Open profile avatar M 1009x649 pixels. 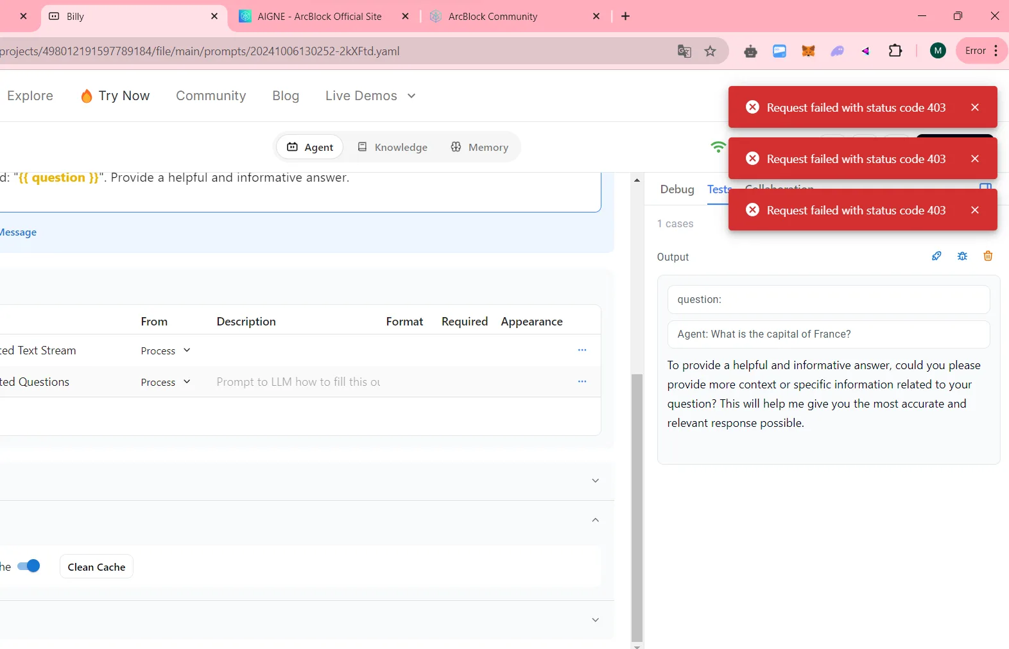[x=938, y=51]
